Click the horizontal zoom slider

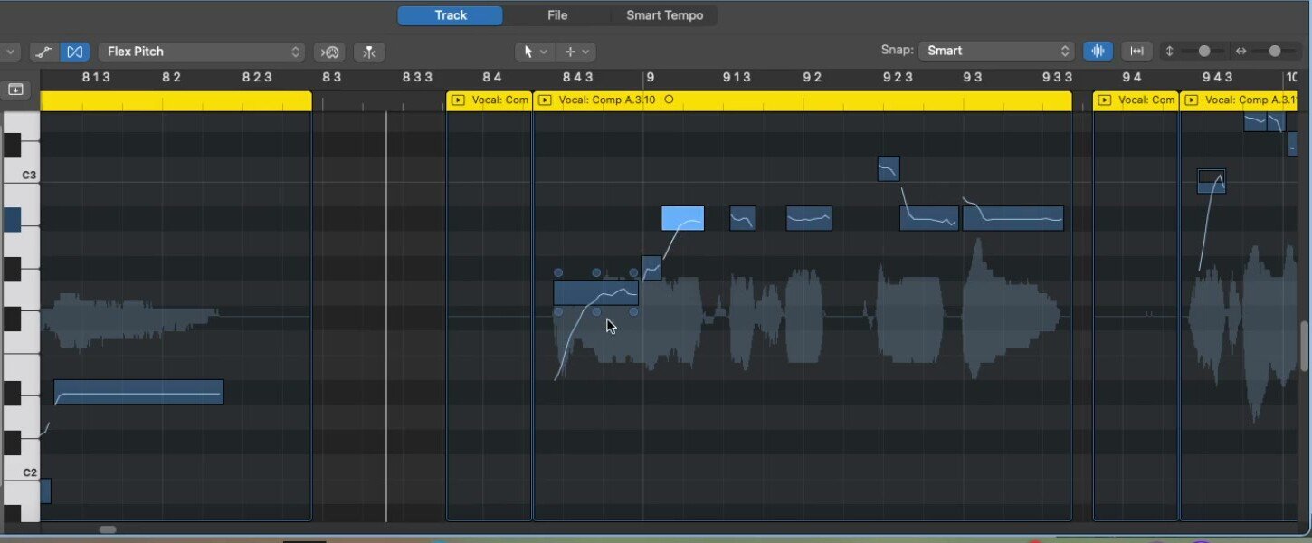1275,51
